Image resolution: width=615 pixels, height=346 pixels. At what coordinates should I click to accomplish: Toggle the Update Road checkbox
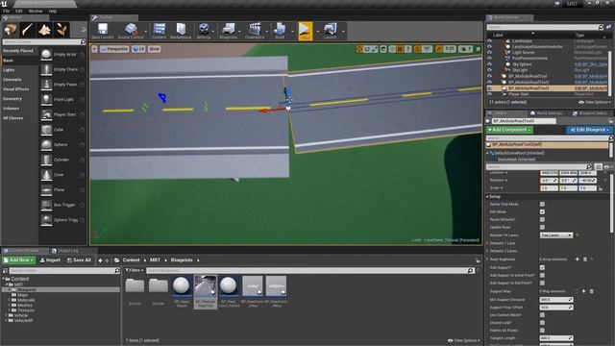tap(542, 227)
